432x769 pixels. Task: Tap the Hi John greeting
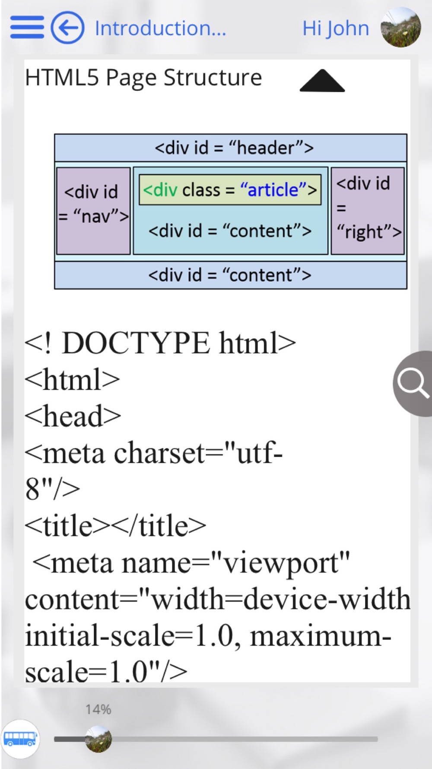(335, 29)
